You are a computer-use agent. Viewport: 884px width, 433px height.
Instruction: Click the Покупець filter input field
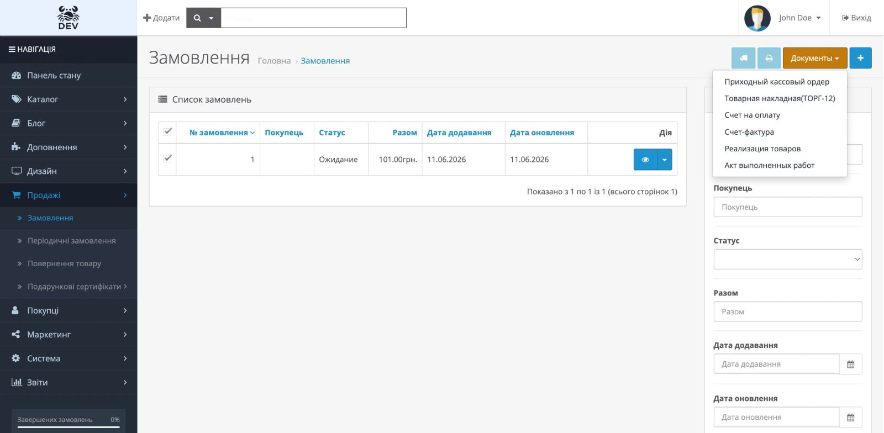point(787,207)
